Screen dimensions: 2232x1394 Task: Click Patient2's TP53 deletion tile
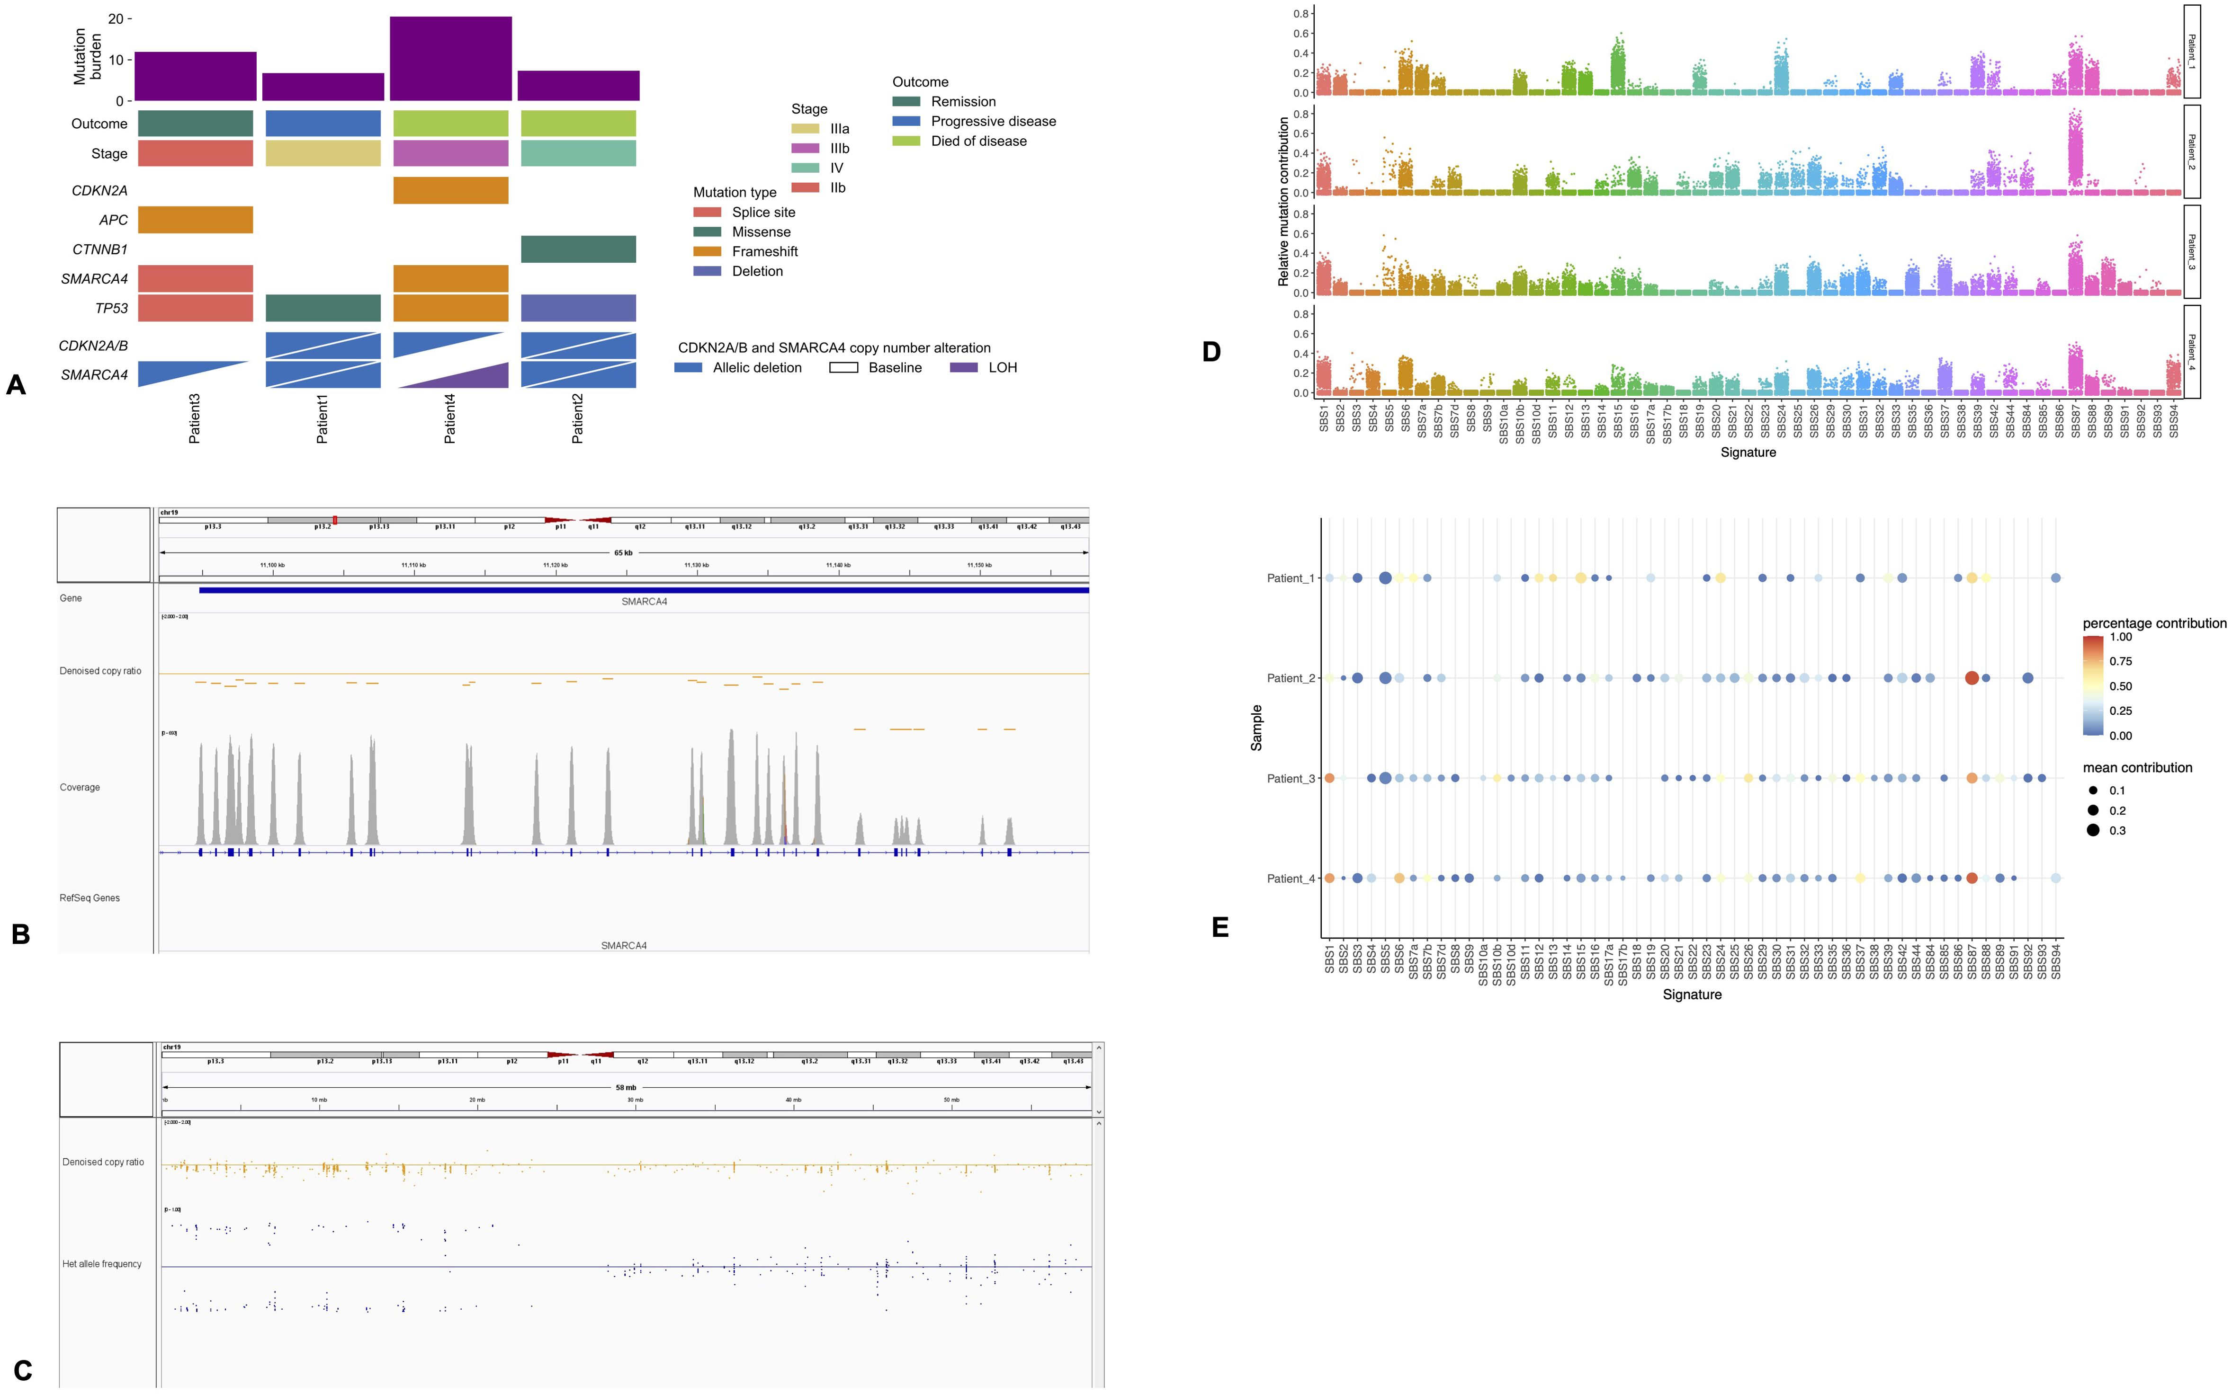578,308
